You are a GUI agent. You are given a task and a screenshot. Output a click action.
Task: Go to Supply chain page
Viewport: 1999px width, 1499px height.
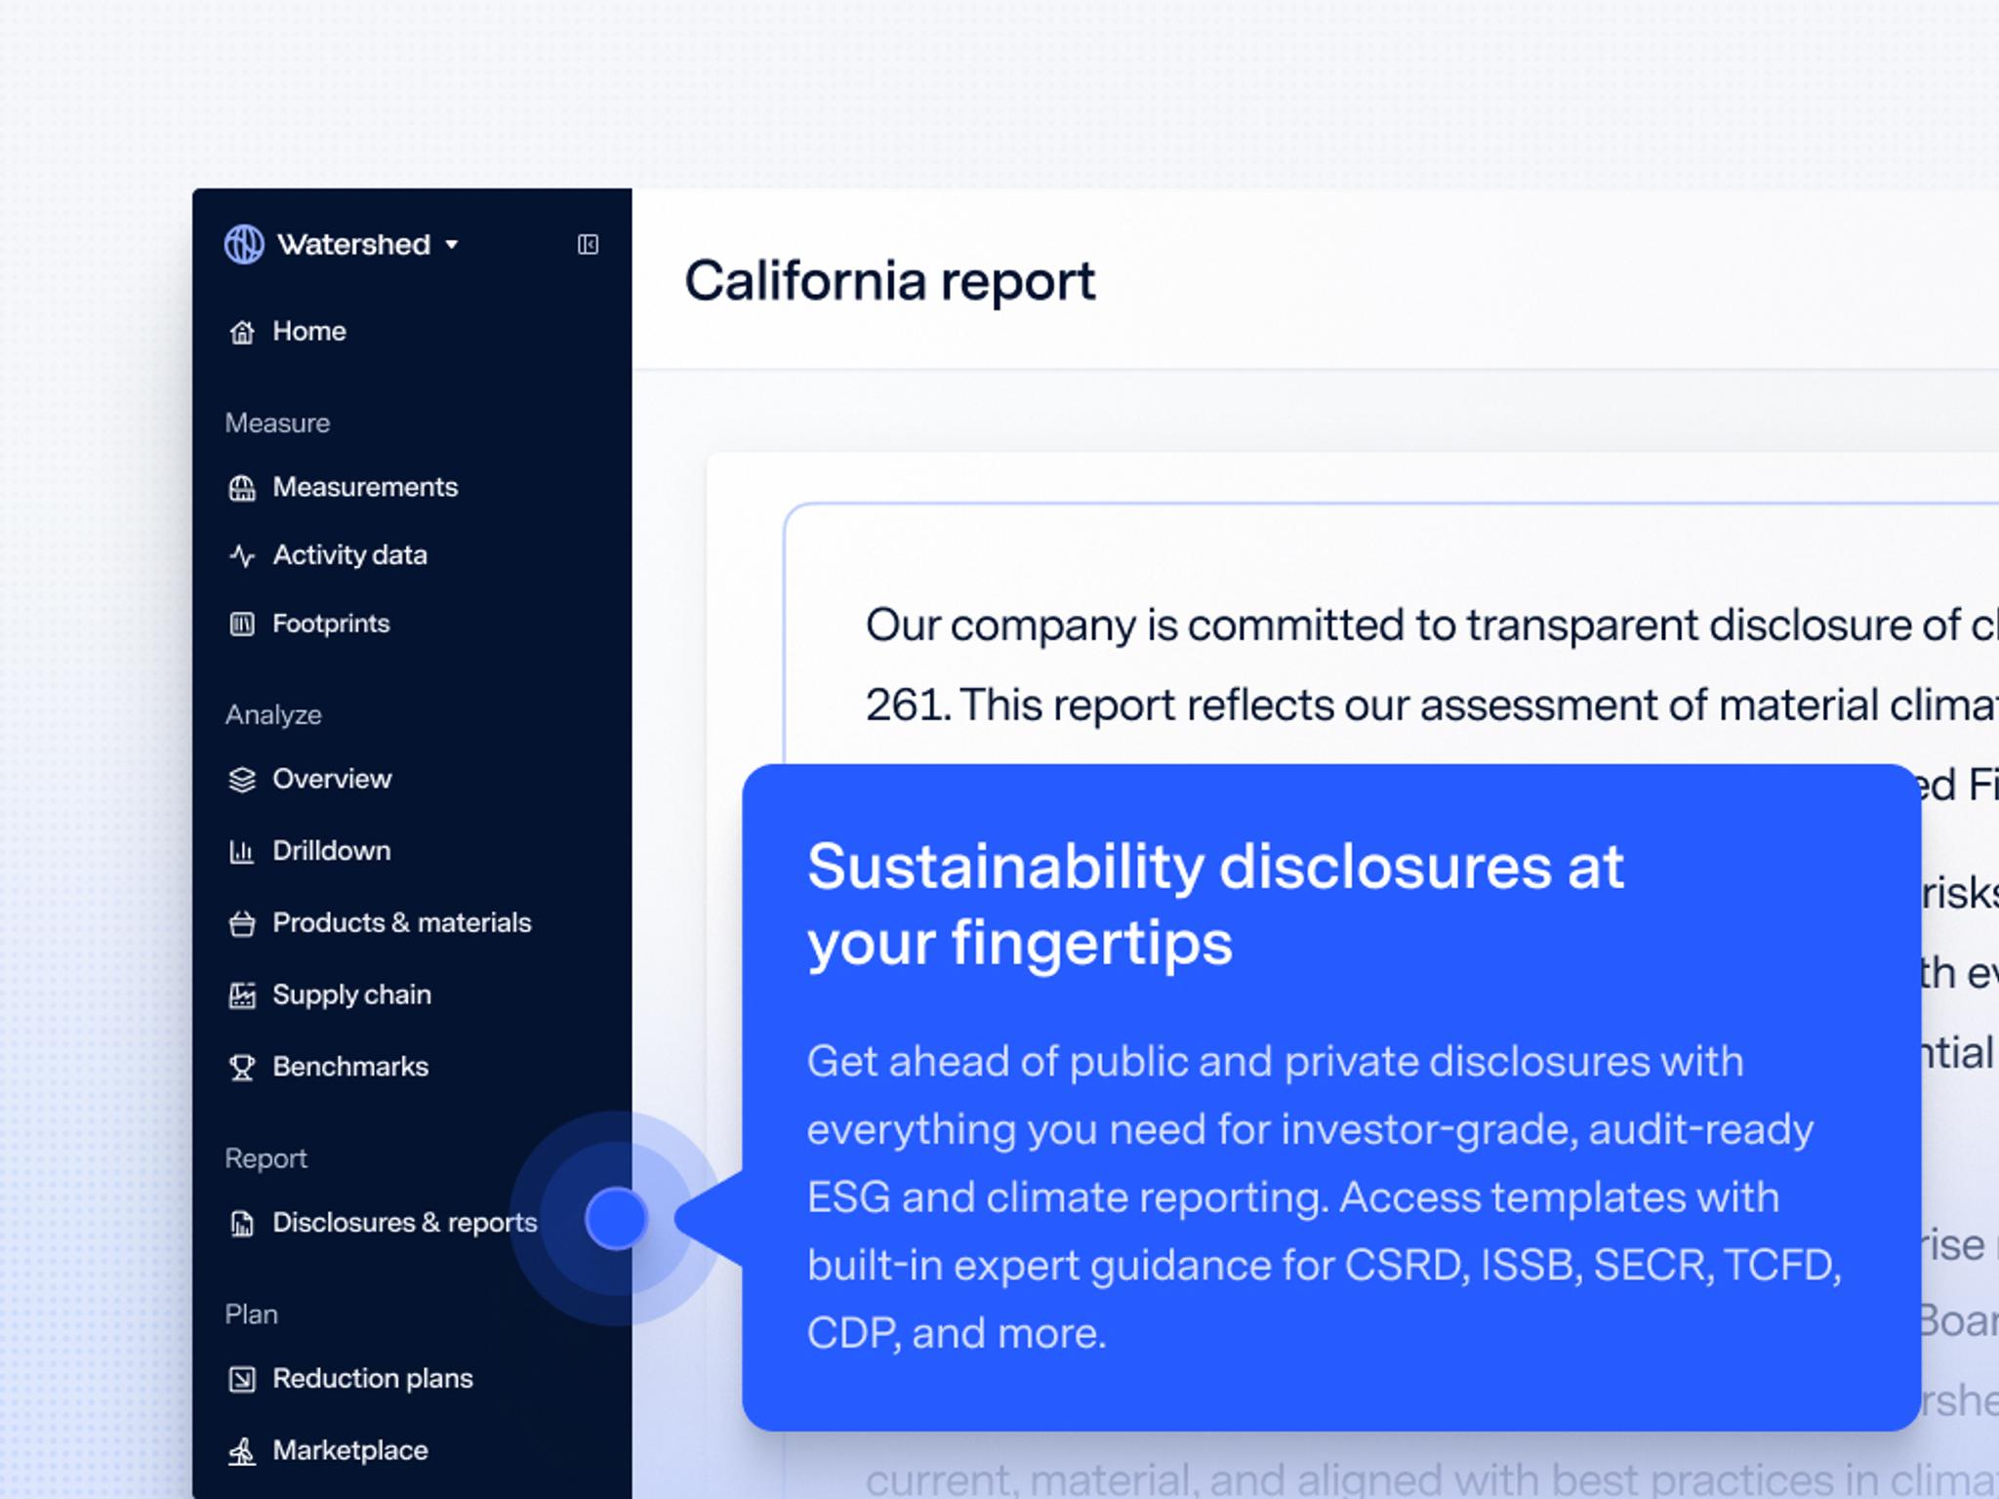coord(351,994)
